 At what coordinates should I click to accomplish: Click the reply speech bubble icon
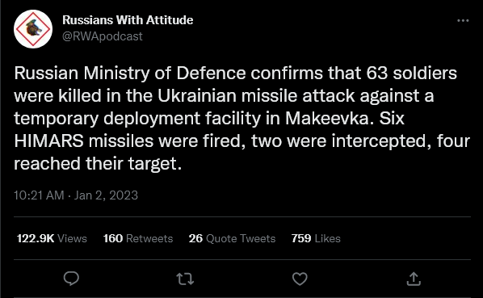point(71,279)
